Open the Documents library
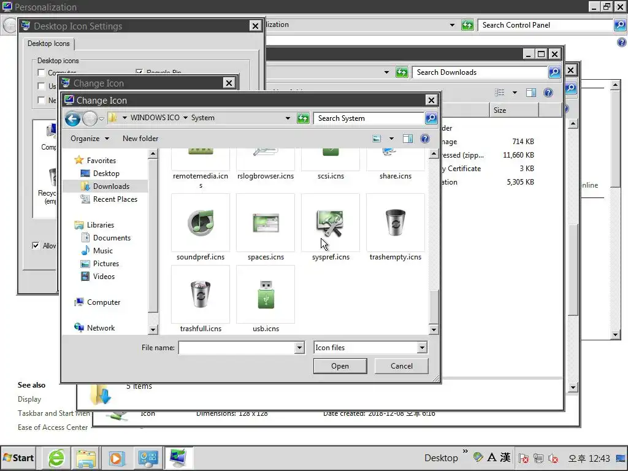The height and width of the screenshot is (471, 628). 112,238
